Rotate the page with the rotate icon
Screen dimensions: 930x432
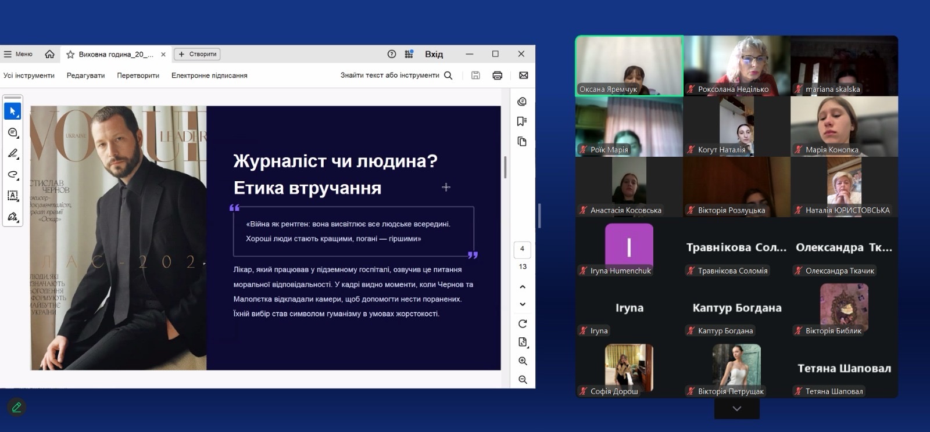(523, 324)
